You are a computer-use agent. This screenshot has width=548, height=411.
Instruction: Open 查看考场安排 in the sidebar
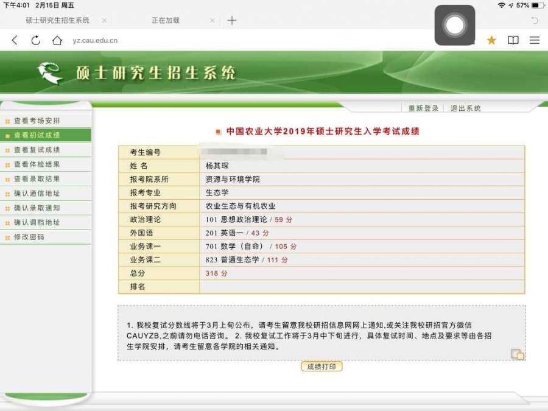click(x=37, y=121)
